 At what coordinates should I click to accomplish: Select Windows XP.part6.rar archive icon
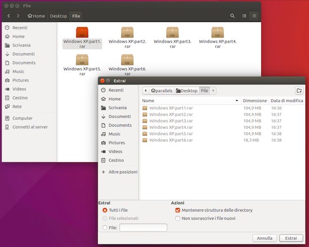[x=127, y=60]
